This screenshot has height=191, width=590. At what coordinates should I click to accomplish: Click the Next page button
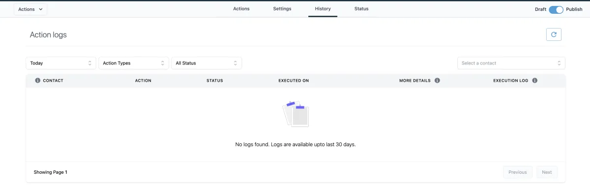[x=547, y=172]
